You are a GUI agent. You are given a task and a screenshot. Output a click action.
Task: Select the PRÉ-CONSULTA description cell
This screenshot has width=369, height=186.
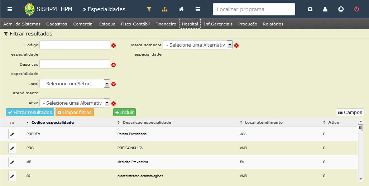click(130, 148)
